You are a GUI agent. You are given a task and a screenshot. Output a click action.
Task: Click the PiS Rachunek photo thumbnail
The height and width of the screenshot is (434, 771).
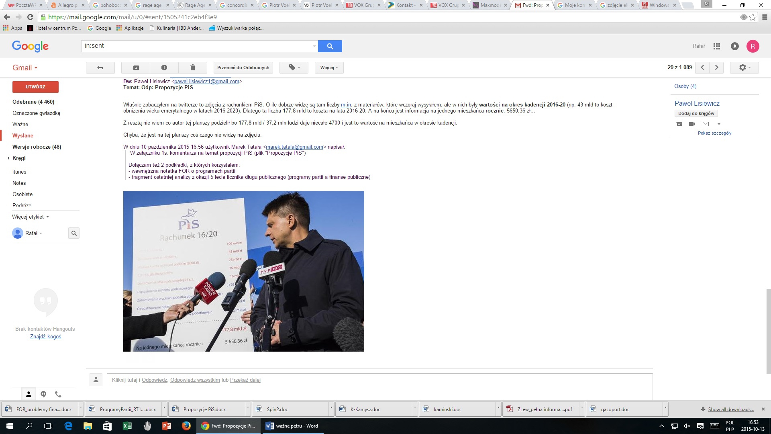243,271
